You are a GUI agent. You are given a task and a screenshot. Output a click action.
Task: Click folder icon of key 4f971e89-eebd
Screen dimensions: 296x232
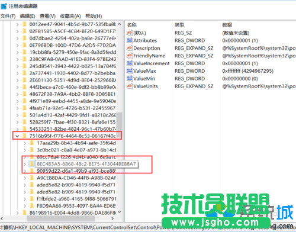24,101
